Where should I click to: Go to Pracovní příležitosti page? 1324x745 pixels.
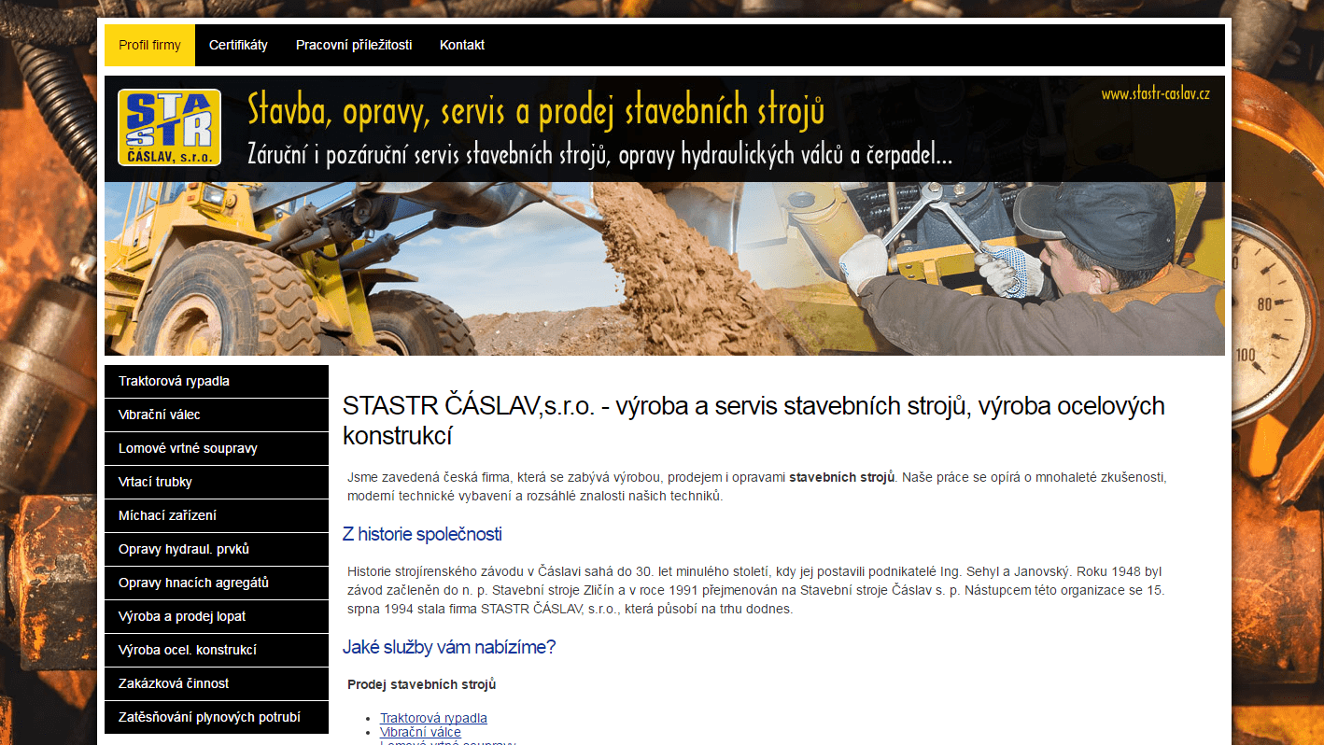tap(354, 45)
